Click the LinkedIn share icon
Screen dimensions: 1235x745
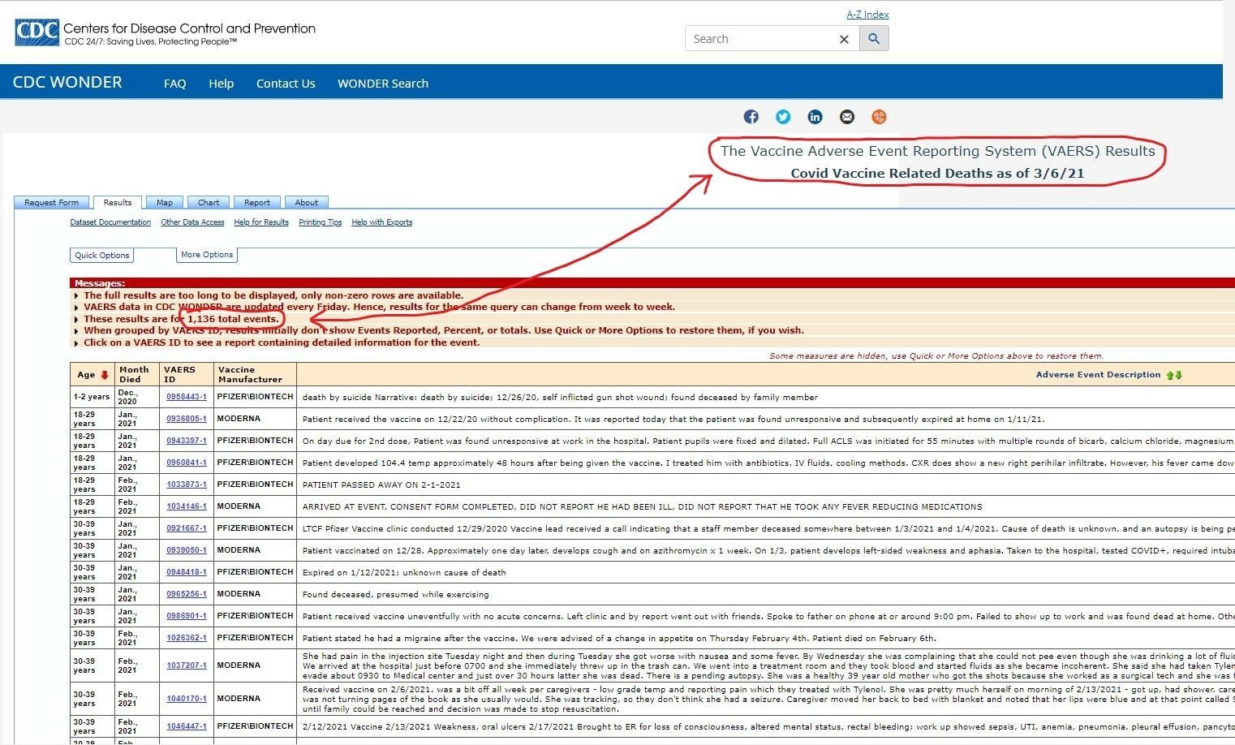[815, 117]
